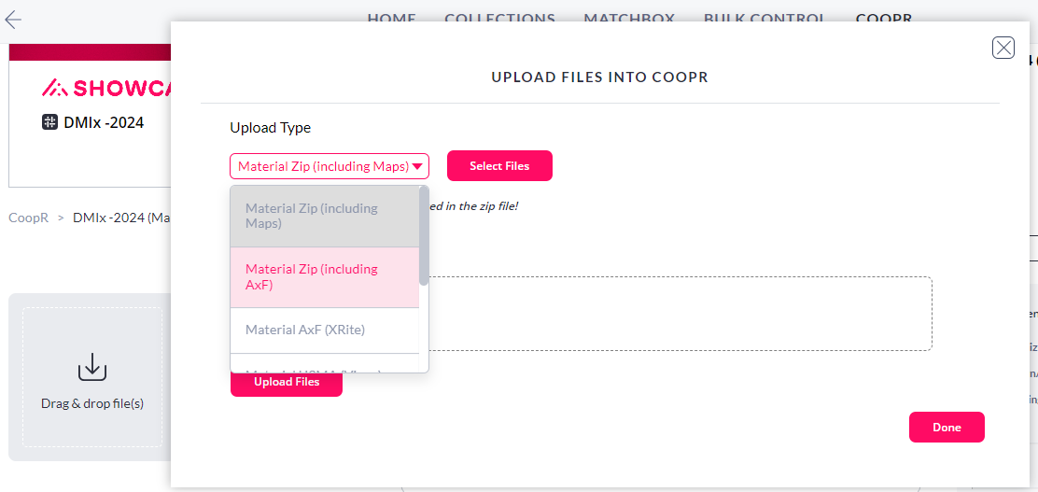The height and width of the screenshot is (492, 1038).
Task: Click the dropdown list scrollbar
Action: 424,236
